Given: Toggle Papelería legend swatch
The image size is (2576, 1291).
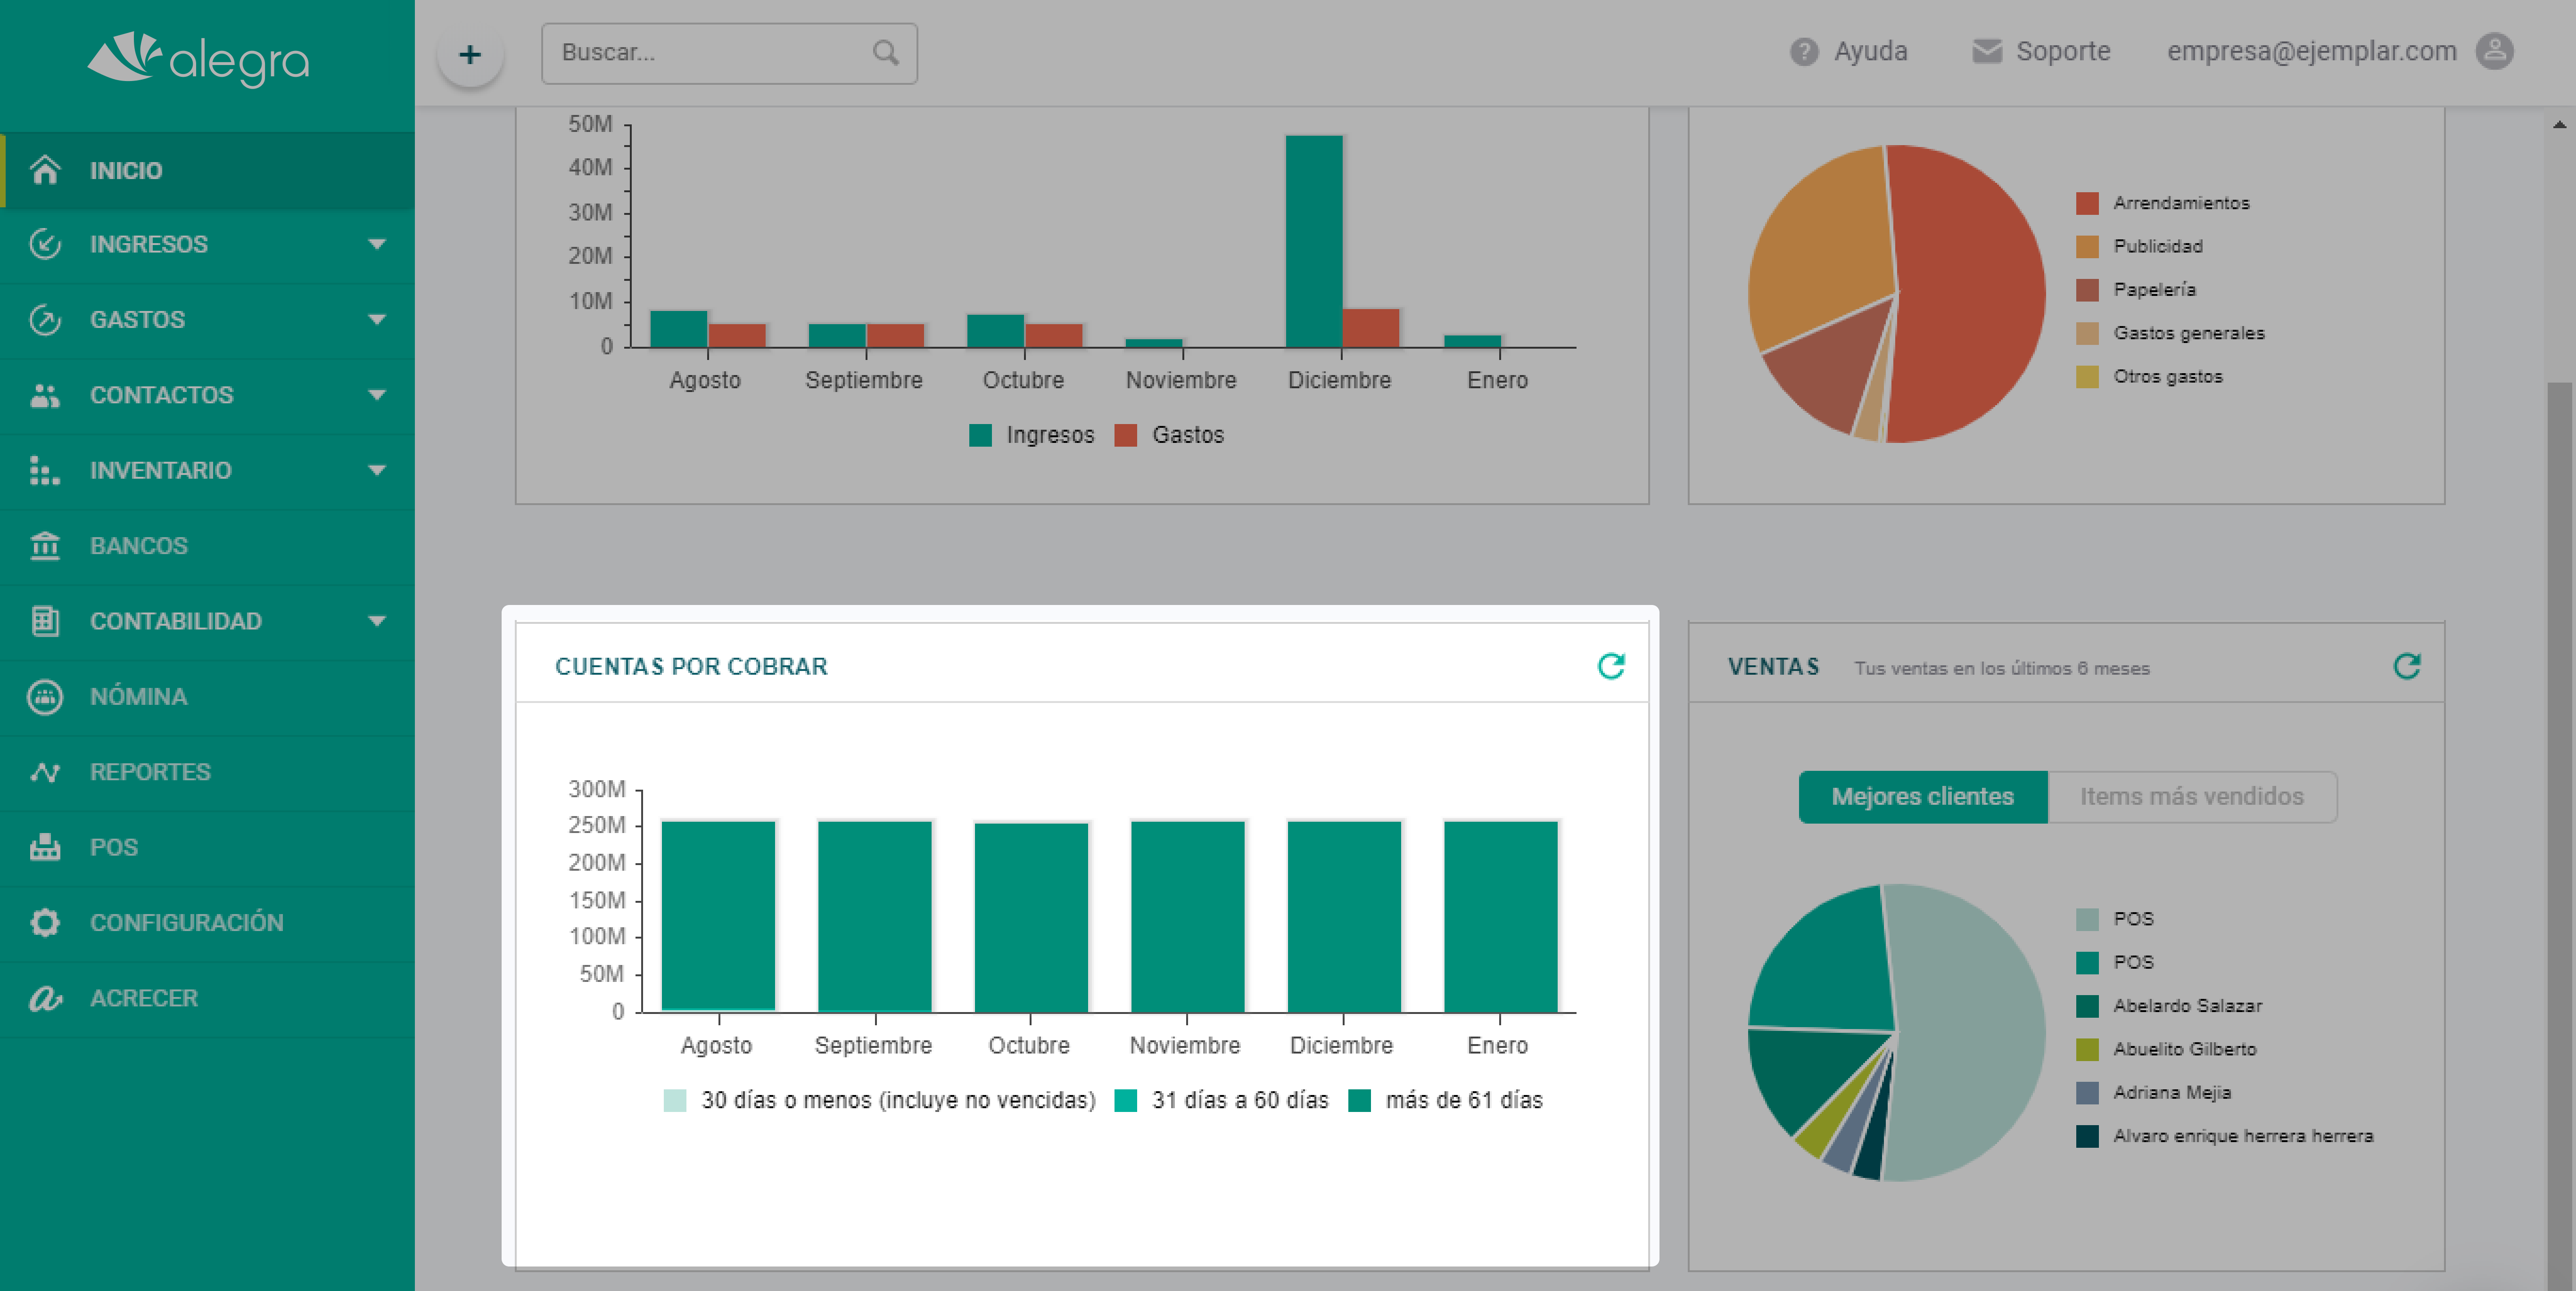Looking at the screenshot, I should tap(2087, 290).
